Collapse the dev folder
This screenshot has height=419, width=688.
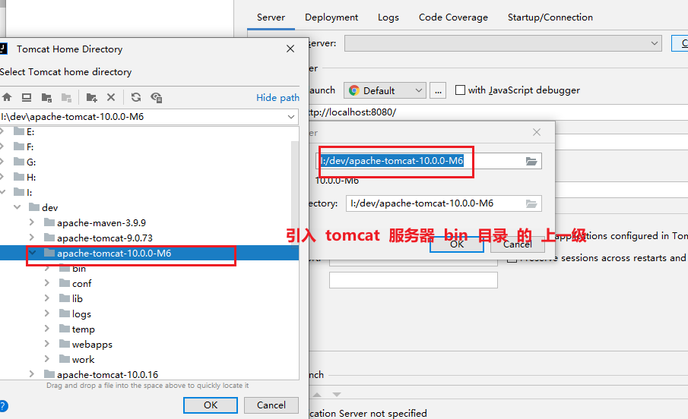click(17, 207)
